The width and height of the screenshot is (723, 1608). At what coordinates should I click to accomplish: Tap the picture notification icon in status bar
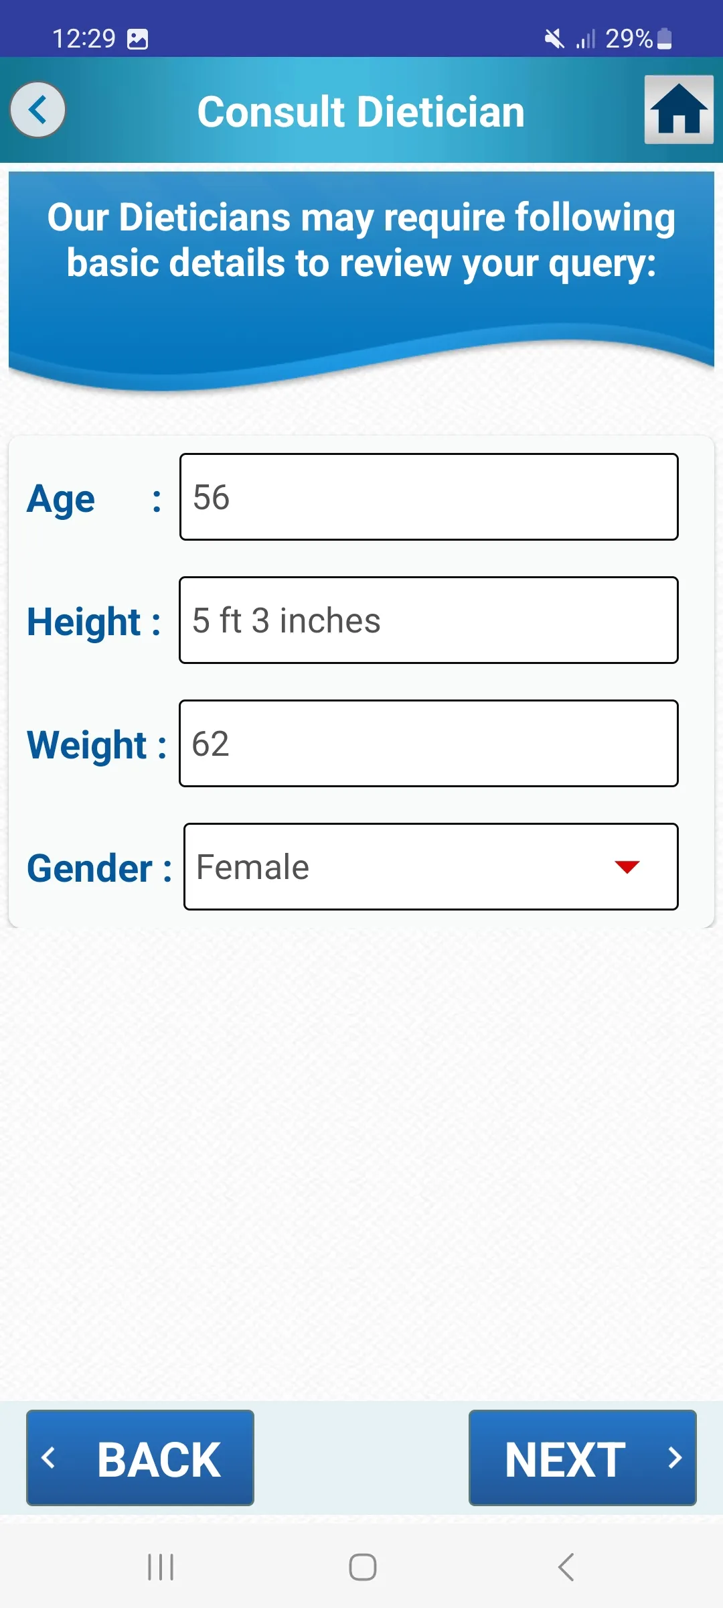click(138, 39)
